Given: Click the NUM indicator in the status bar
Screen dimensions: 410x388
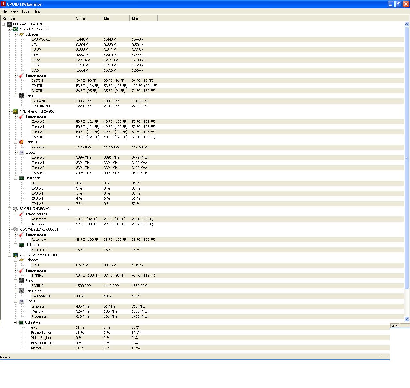Looking at the screenshot, I should [395, 326].
